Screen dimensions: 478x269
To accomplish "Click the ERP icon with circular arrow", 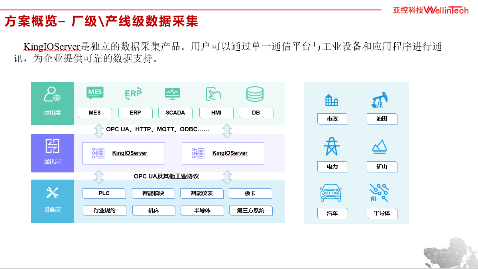I will pyautogui.click(x=134, y=93).
